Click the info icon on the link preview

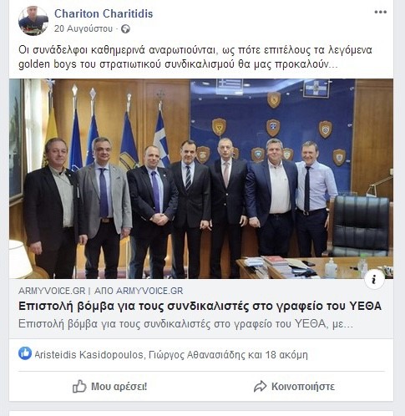(374, 279)
